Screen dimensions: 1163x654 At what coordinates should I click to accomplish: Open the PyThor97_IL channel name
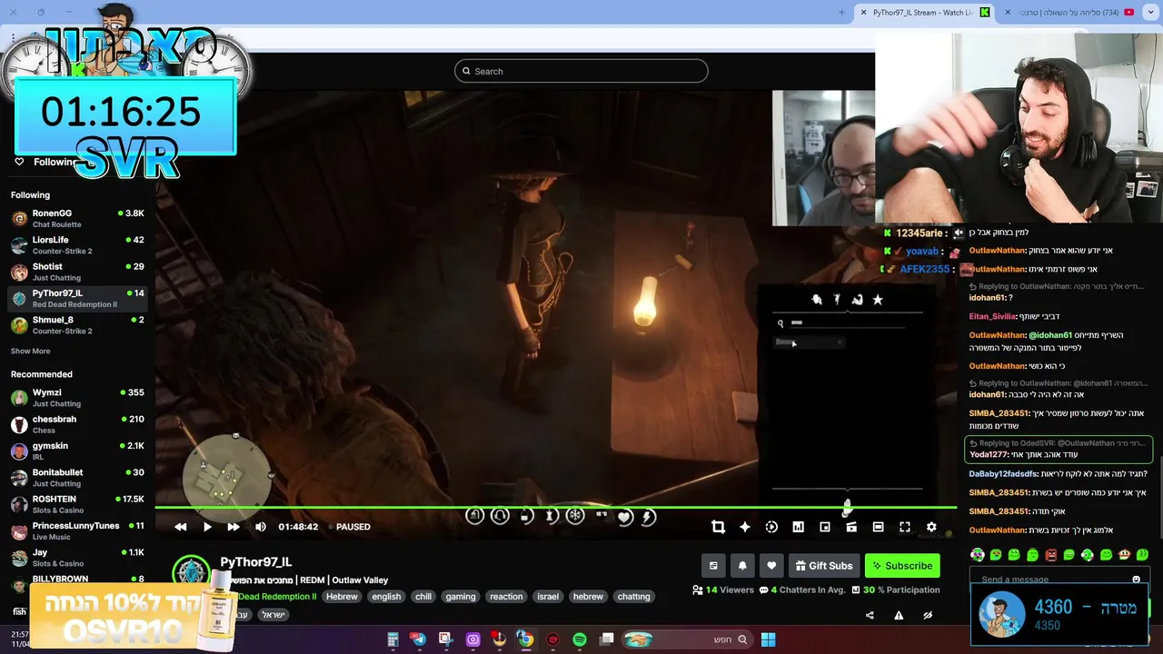pyautogui.click(x=256, y=562)
